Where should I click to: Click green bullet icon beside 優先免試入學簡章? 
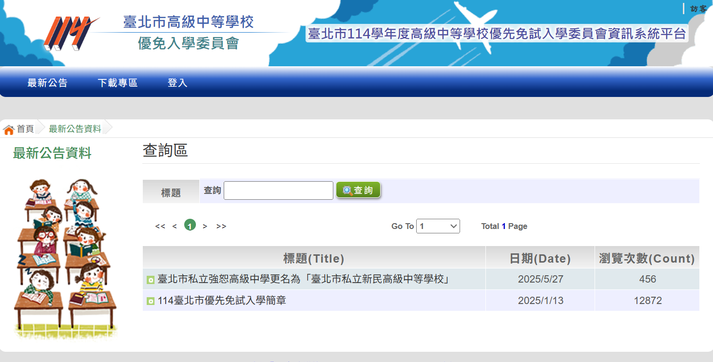151,301
